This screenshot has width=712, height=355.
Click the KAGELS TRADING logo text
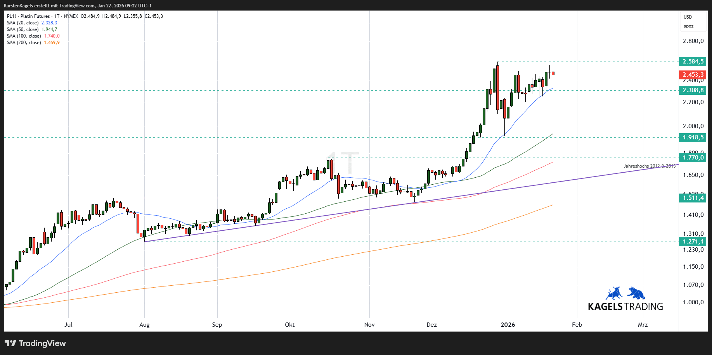(625, 307)
